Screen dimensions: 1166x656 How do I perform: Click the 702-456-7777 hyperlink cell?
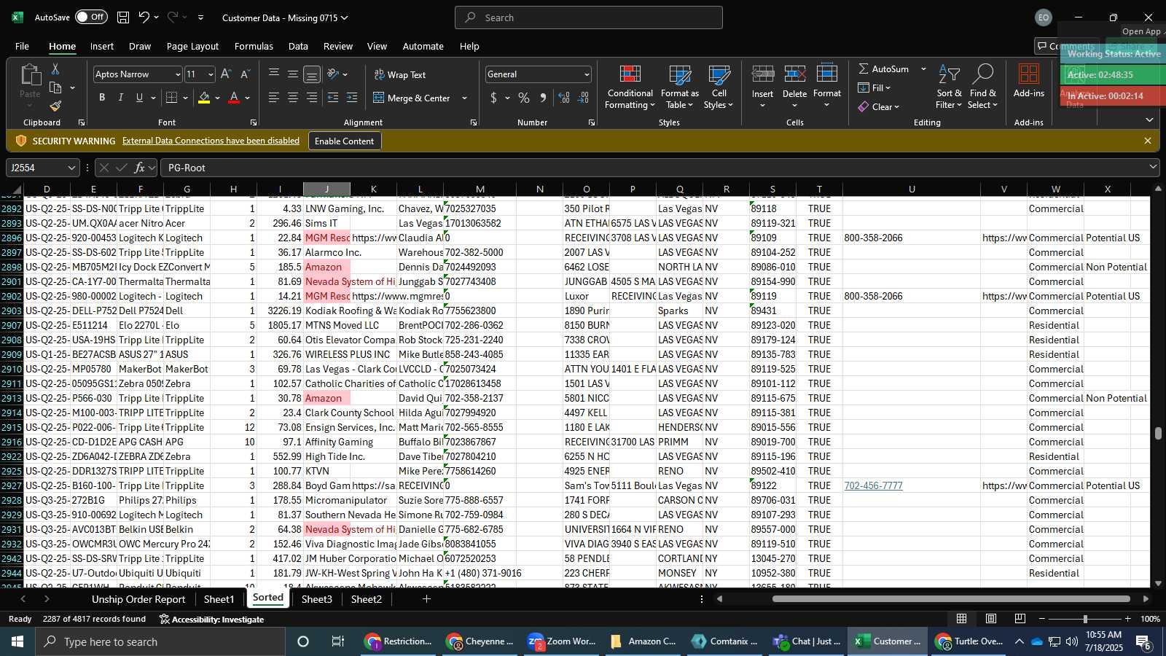[873, 485]
